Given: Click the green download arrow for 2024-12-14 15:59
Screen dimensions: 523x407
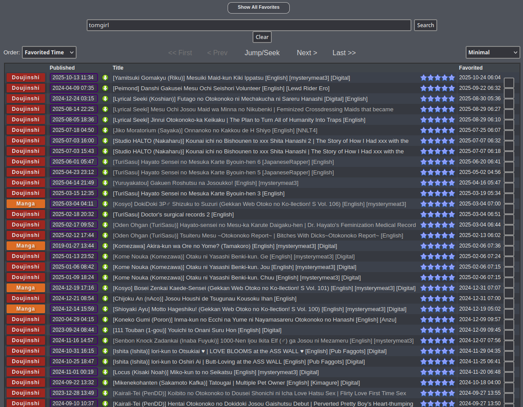Looking at the screenshot, I should tap(105, 309).
